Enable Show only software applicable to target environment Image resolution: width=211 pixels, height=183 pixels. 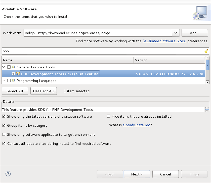4,134
